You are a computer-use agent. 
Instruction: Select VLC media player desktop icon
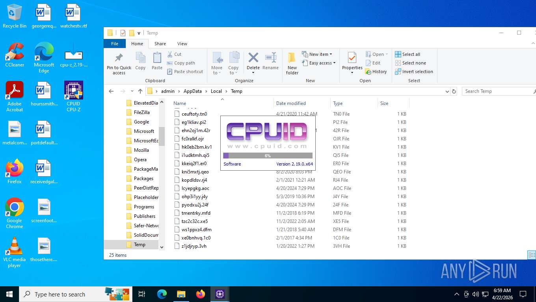15,252
